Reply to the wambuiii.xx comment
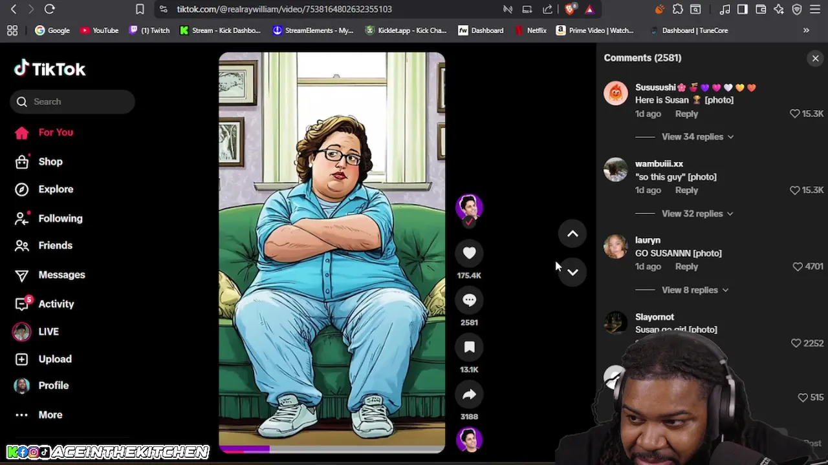Viewport: 828px width, 465px height. pos(686,190)
